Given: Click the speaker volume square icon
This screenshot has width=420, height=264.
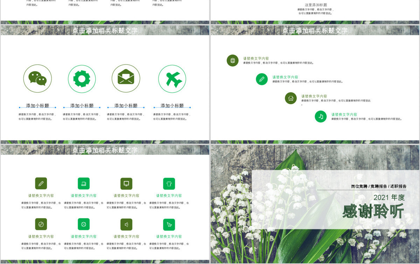Looking at the screenshot, I should [126, 224].
